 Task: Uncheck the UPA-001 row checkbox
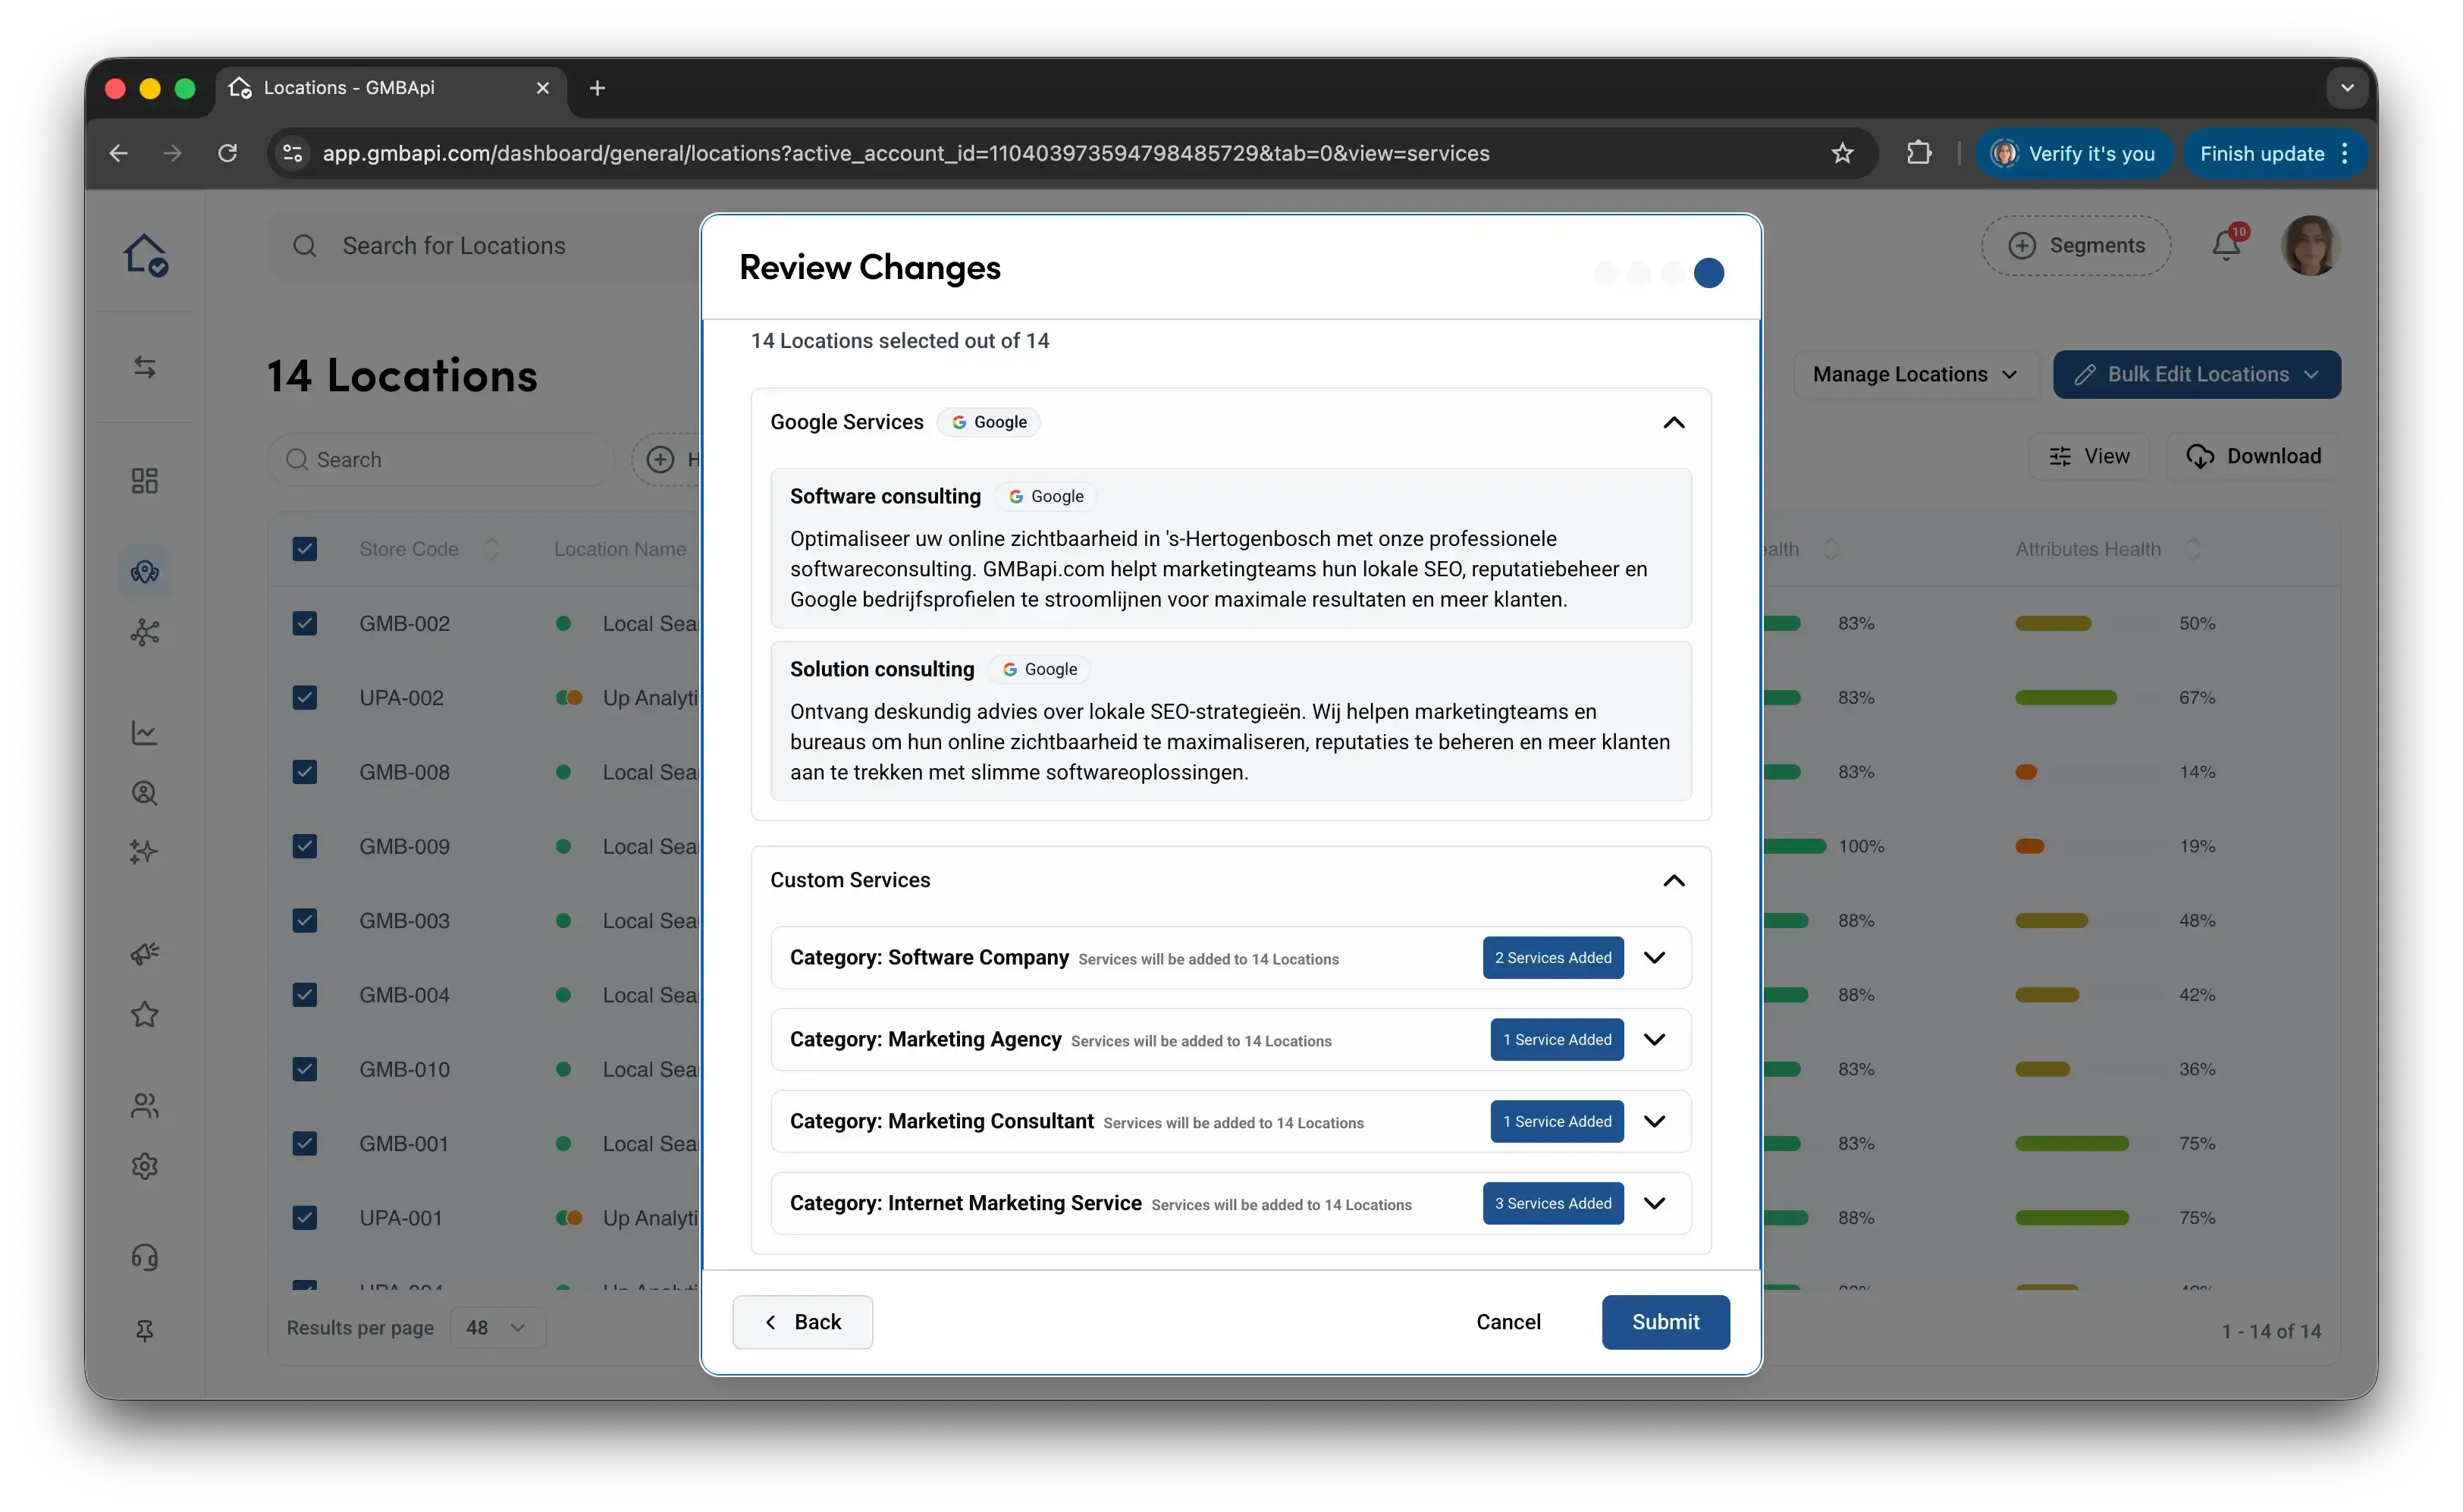point(305,1217)
